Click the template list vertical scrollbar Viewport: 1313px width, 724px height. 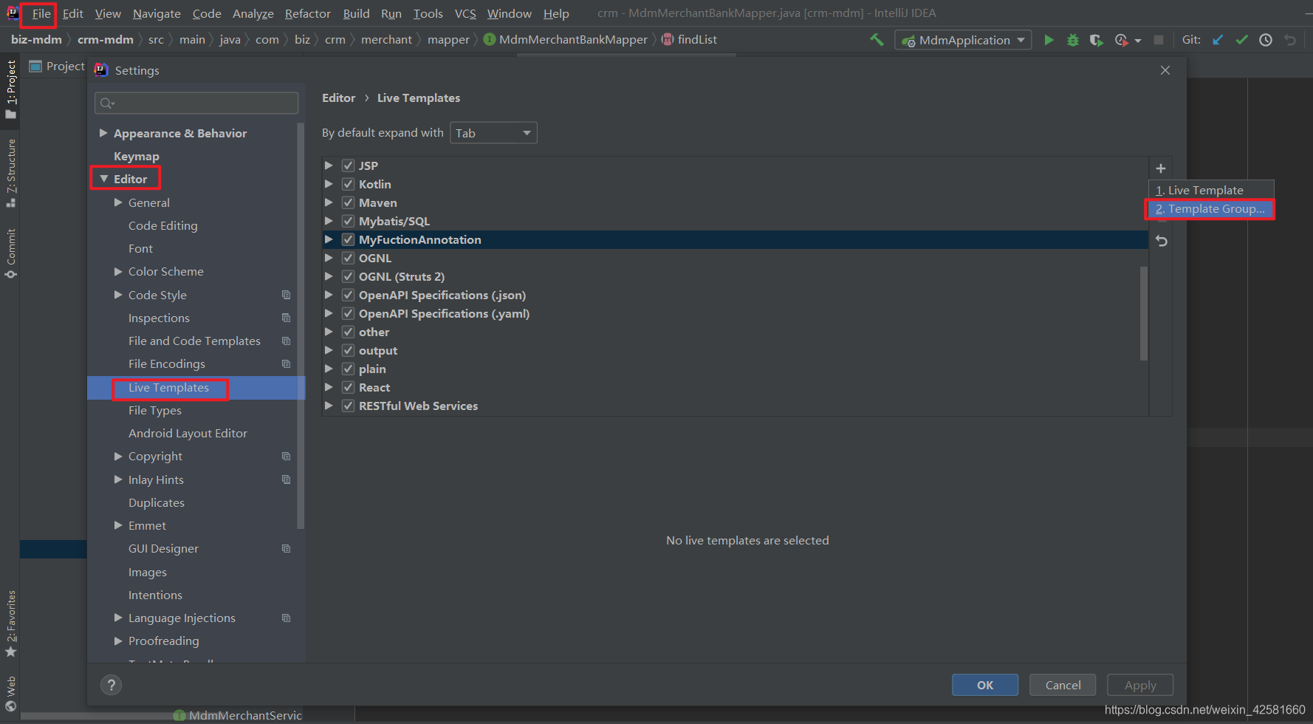[x=1144, y=313]
